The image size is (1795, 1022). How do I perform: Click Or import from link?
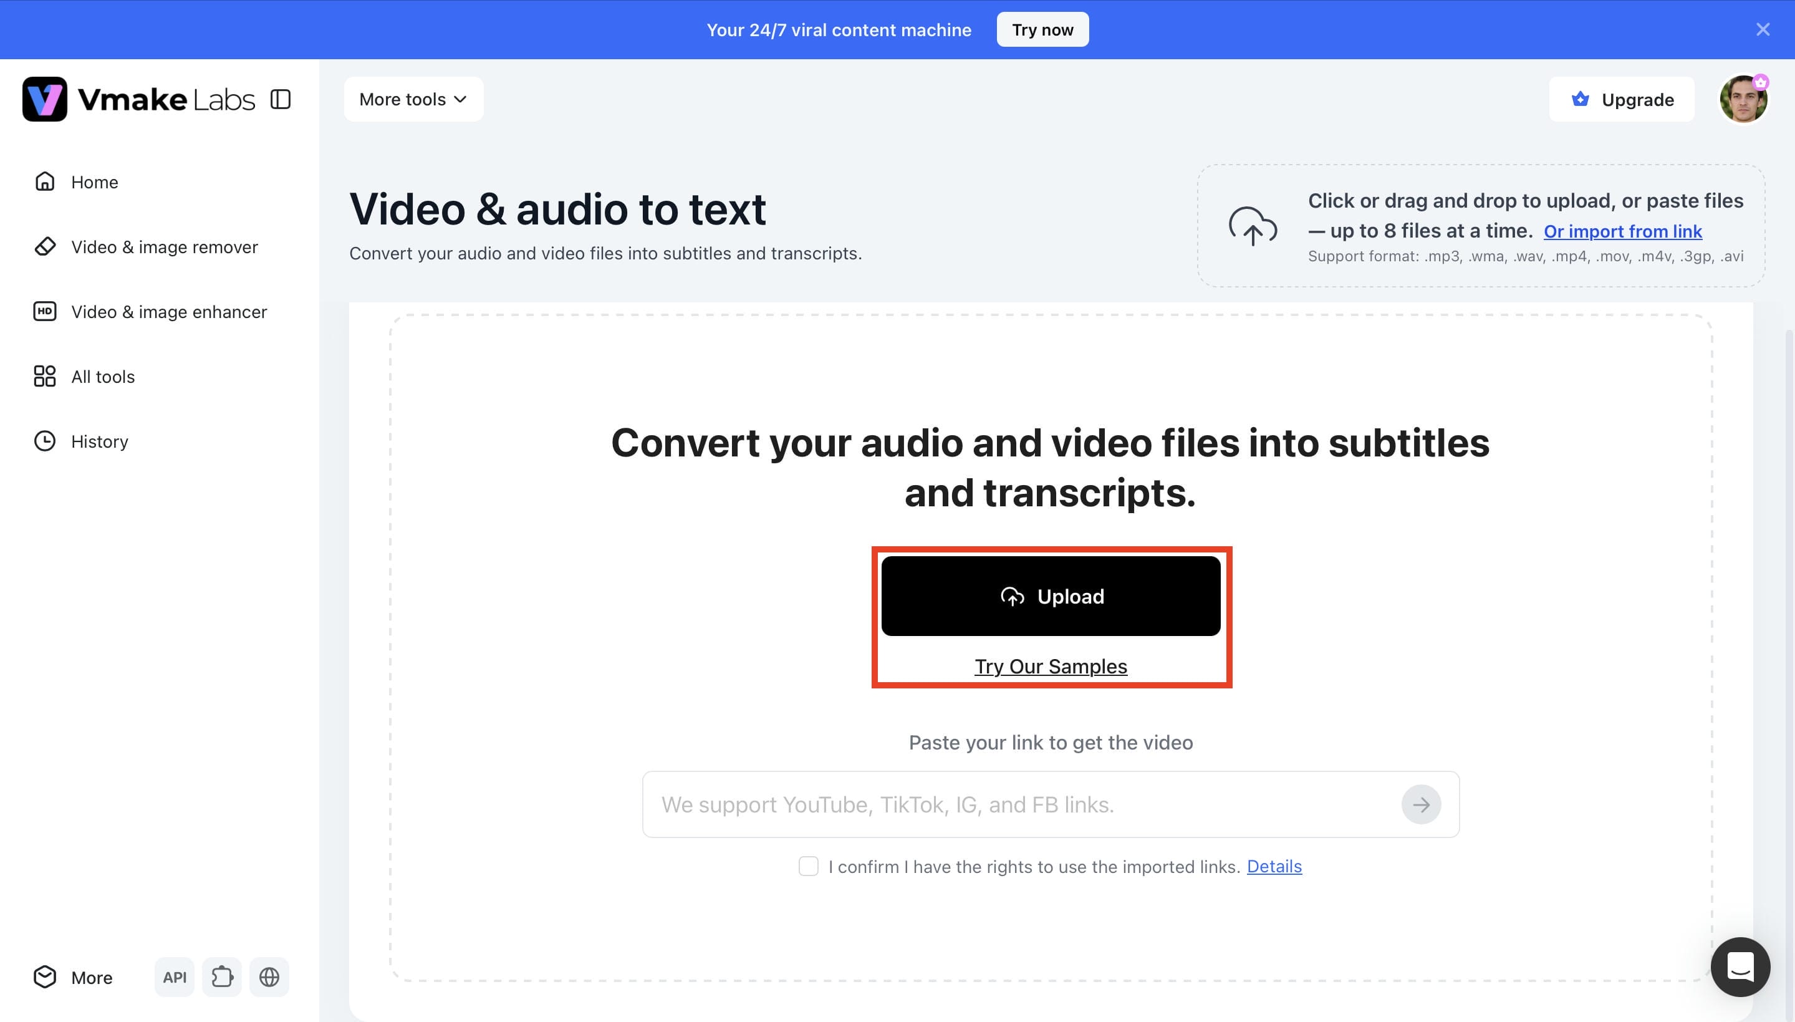1622,231
